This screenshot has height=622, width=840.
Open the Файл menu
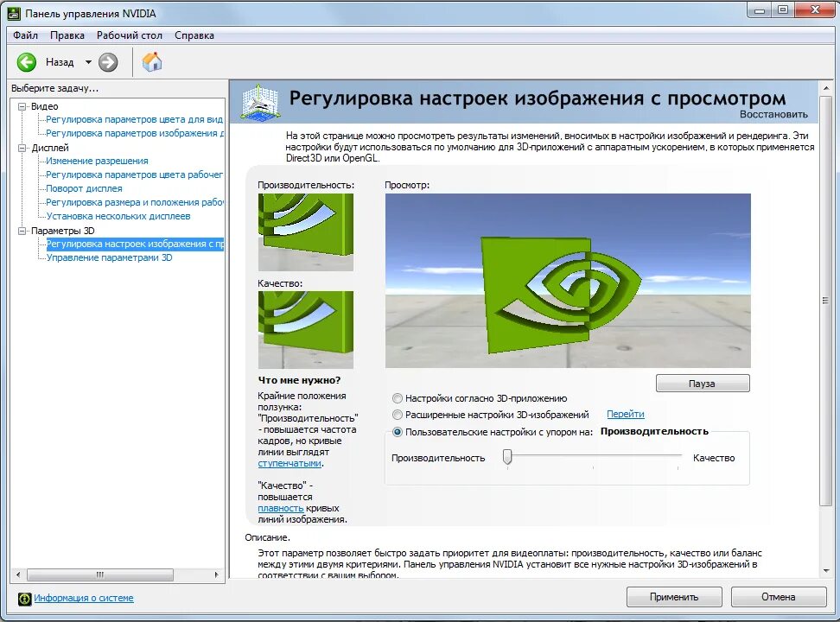[25, 35]
